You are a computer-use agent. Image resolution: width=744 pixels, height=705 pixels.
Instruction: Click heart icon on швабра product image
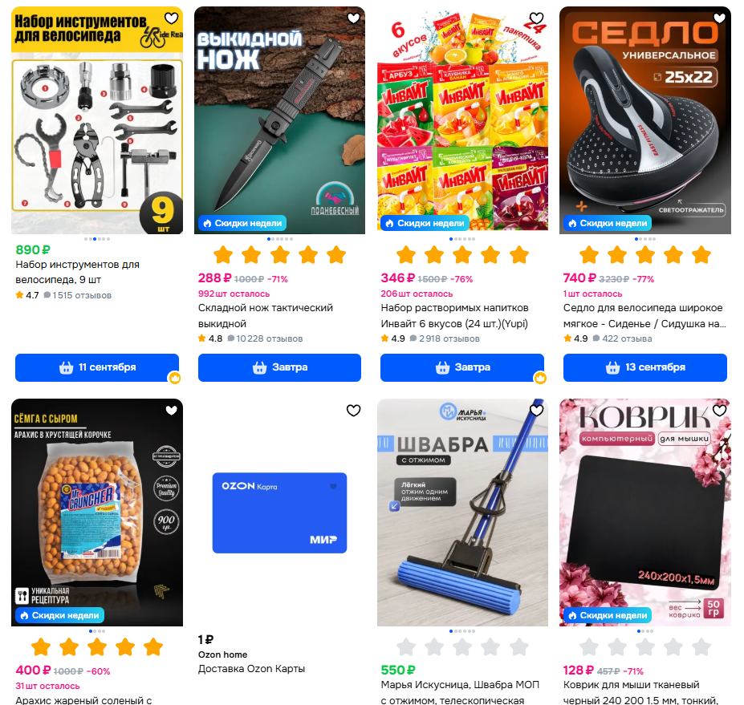[x=537, y=411]
